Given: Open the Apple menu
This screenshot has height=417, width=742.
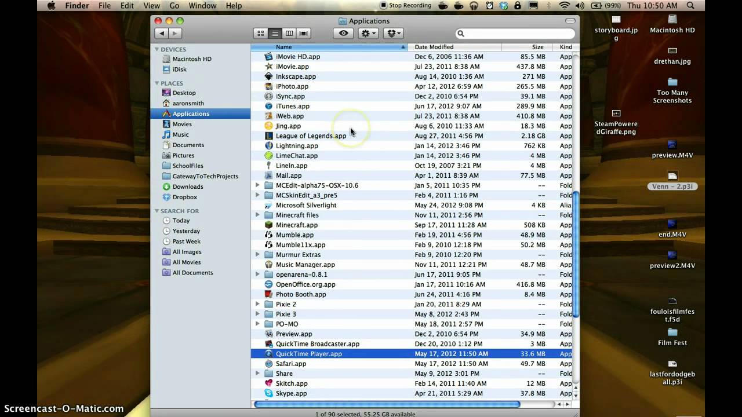Looking at the screenshot, I should coord(51,6).
